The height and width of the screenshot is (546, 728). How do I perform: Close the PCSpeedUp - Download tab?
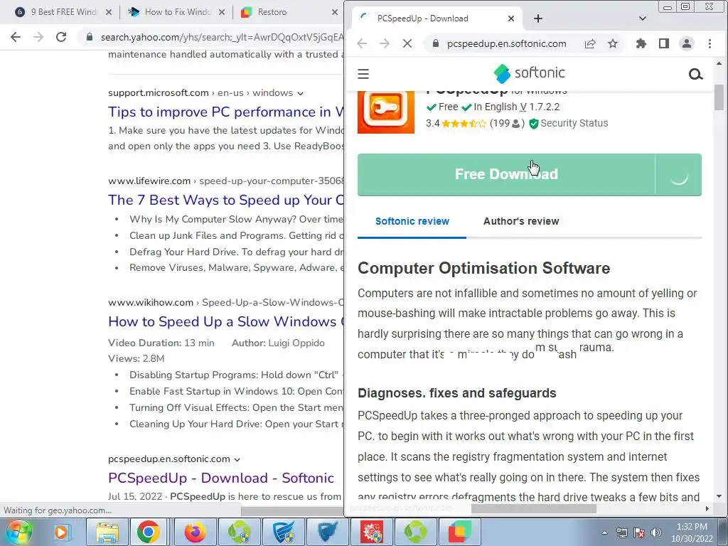coord(510,18)
